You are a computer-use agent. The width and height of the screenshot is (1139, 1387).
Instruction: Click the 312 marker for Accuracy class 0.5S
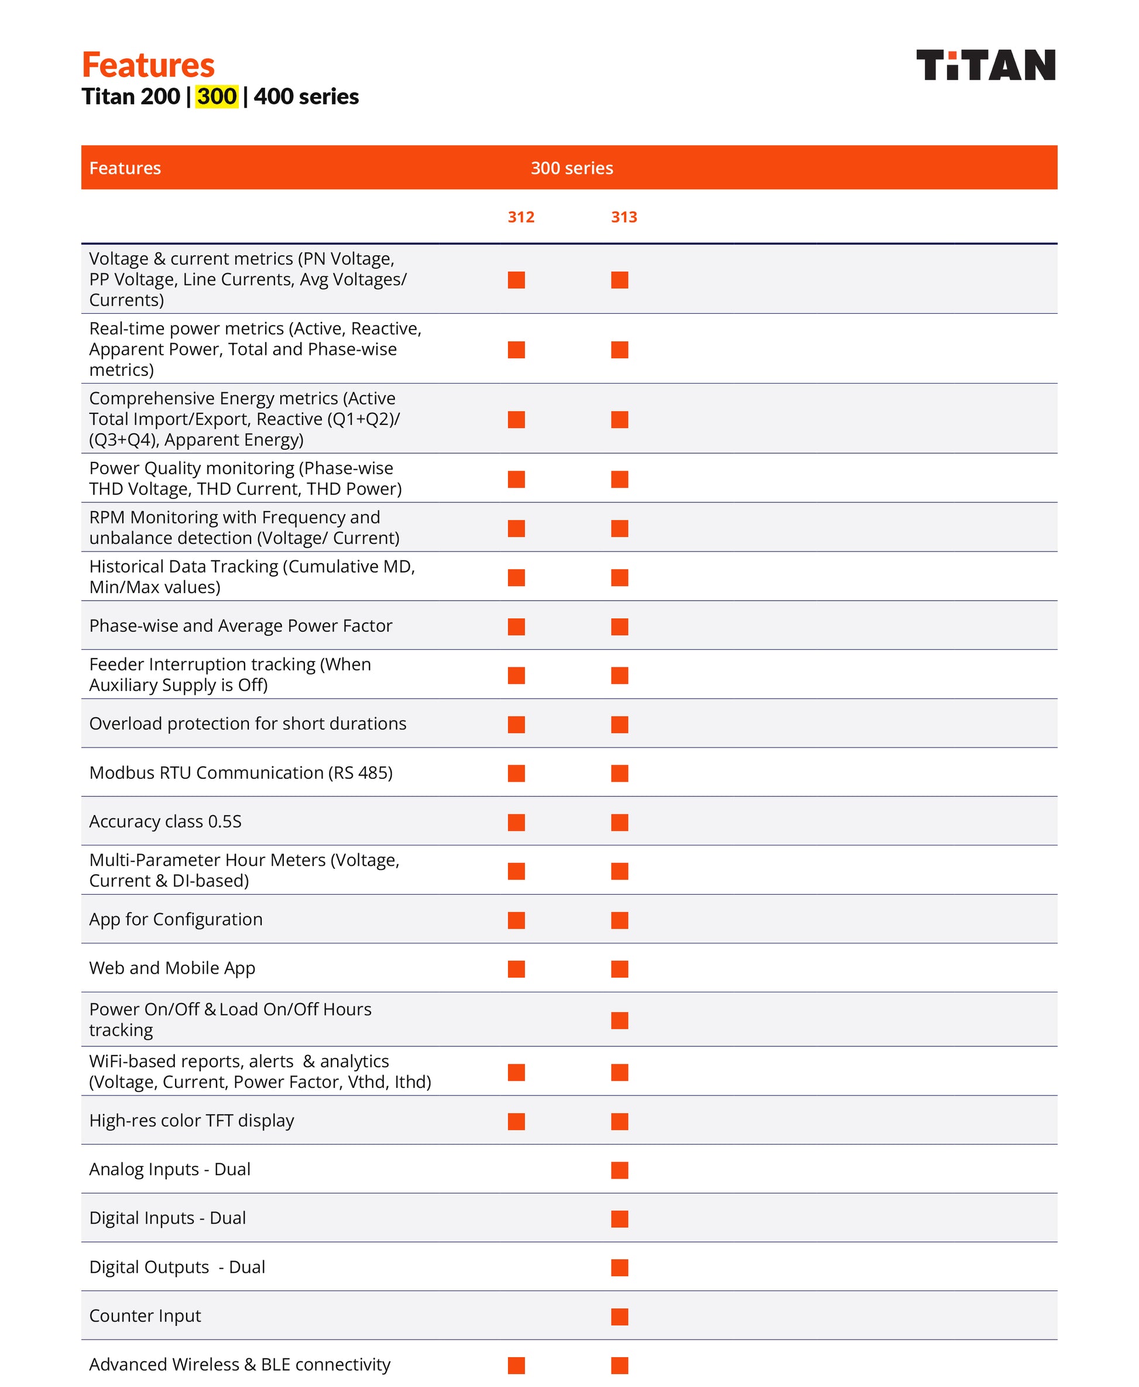coord(516,823)
